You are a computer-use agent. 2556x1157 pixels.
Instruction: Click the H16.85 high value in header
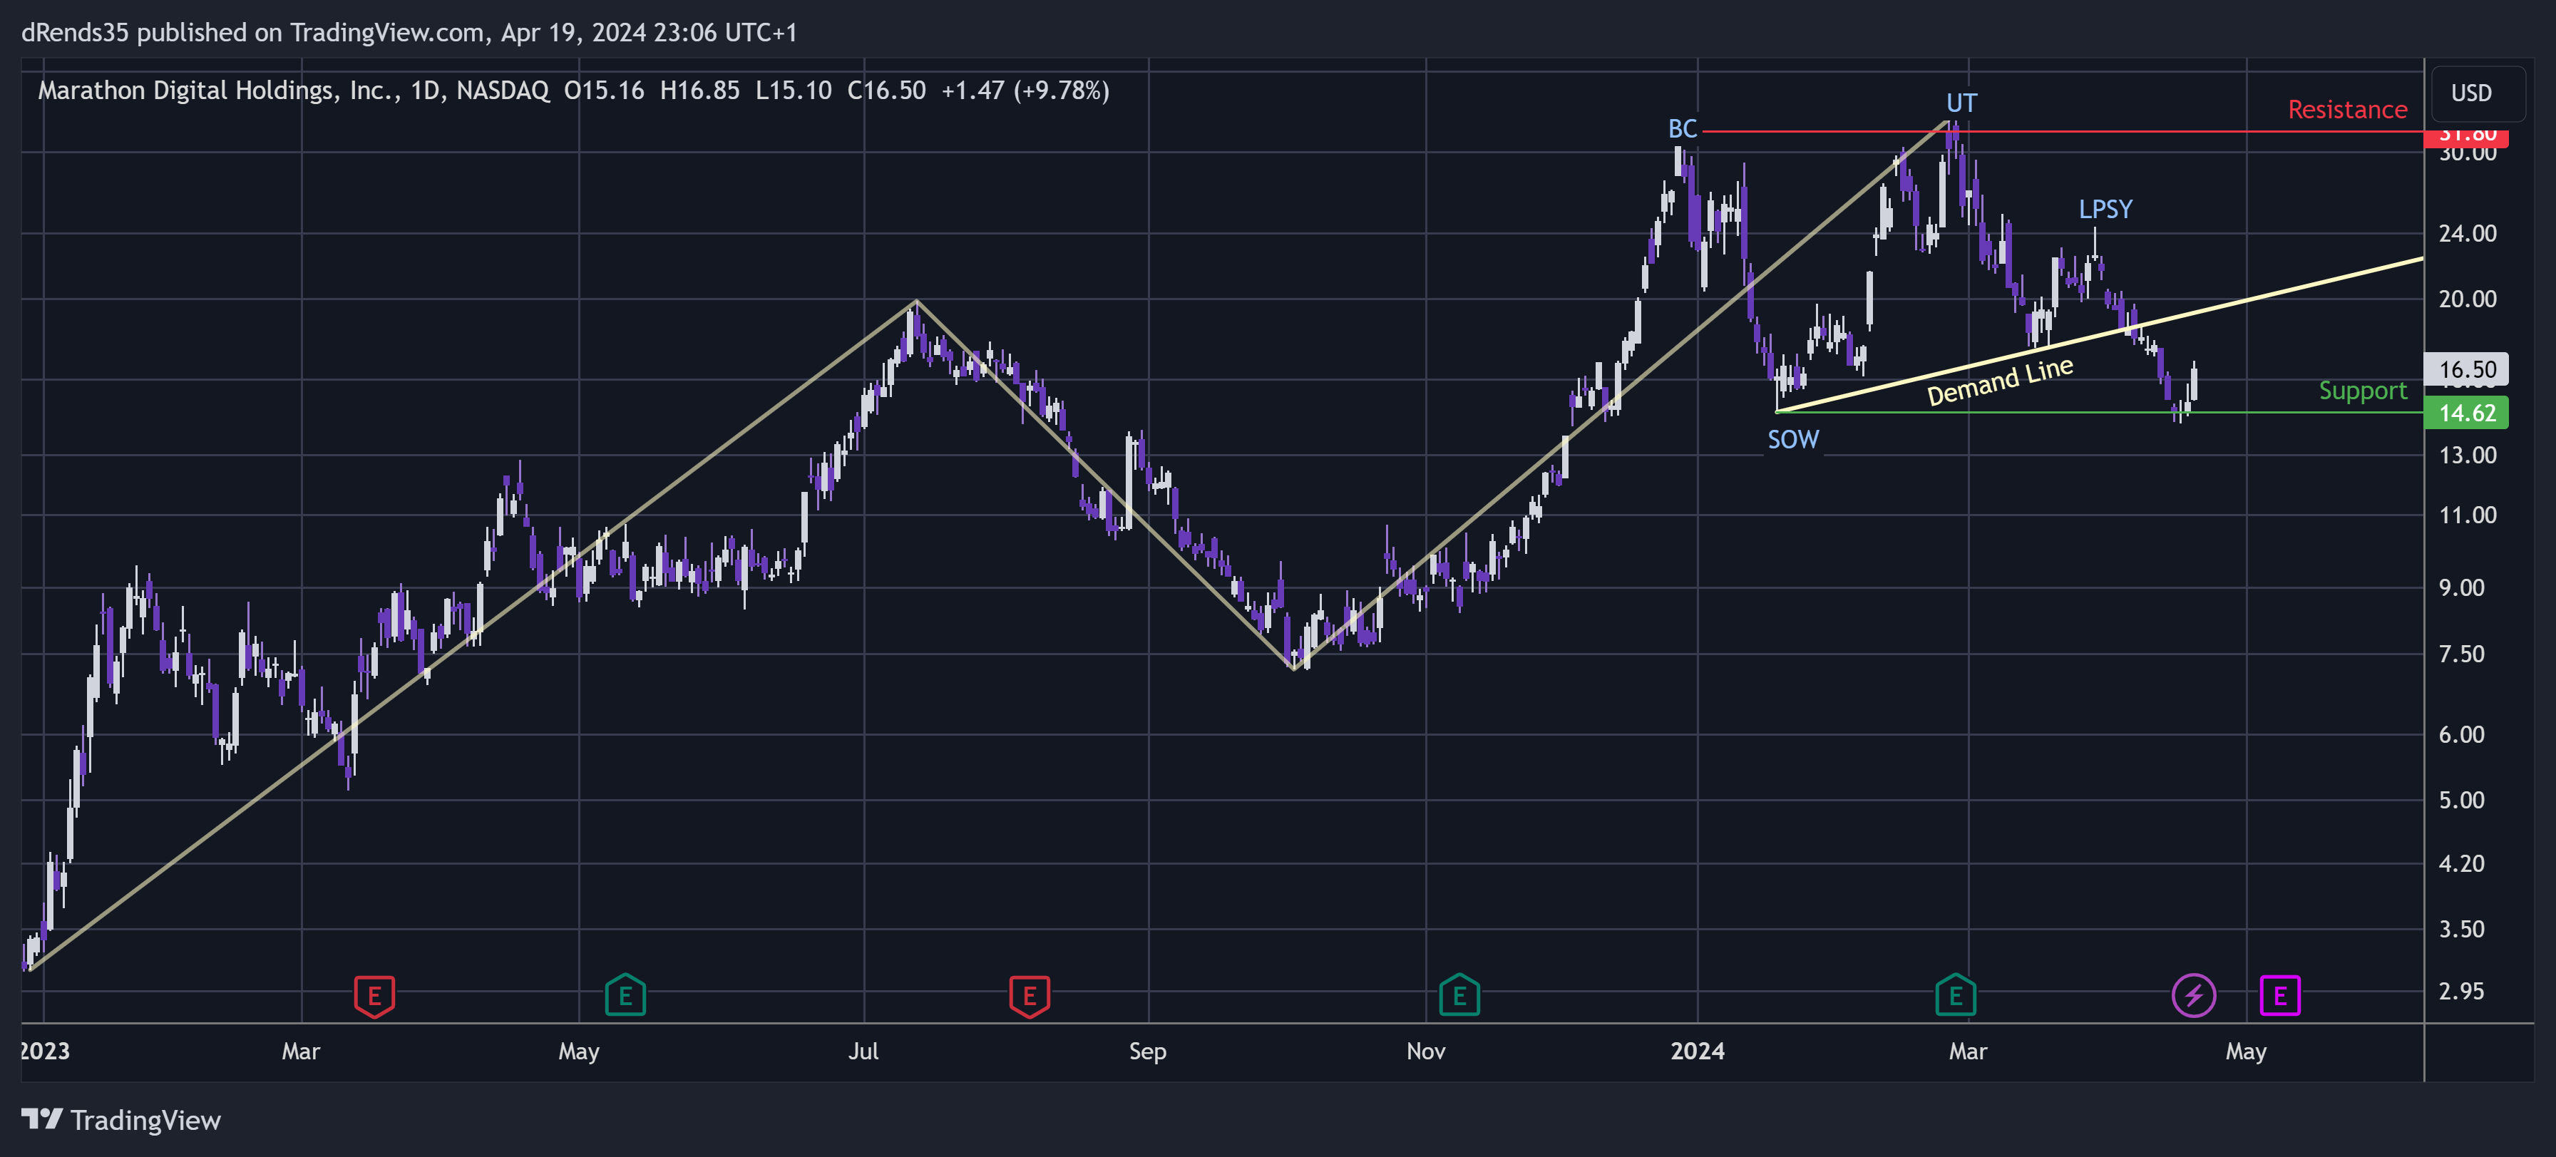699,91
